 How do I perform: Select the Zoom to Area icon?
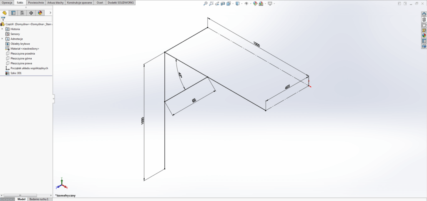click(x=211, y=3)
